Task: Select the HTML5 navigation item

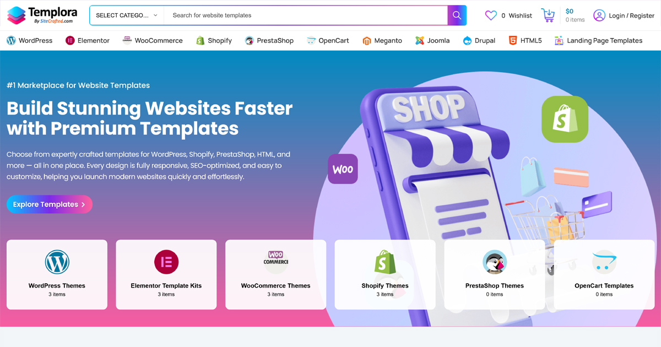Action: point(525,40)
